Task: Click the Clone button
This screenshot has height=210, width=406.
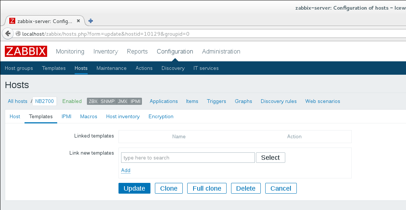Action: pyautogui.click(x=169, y=188)
